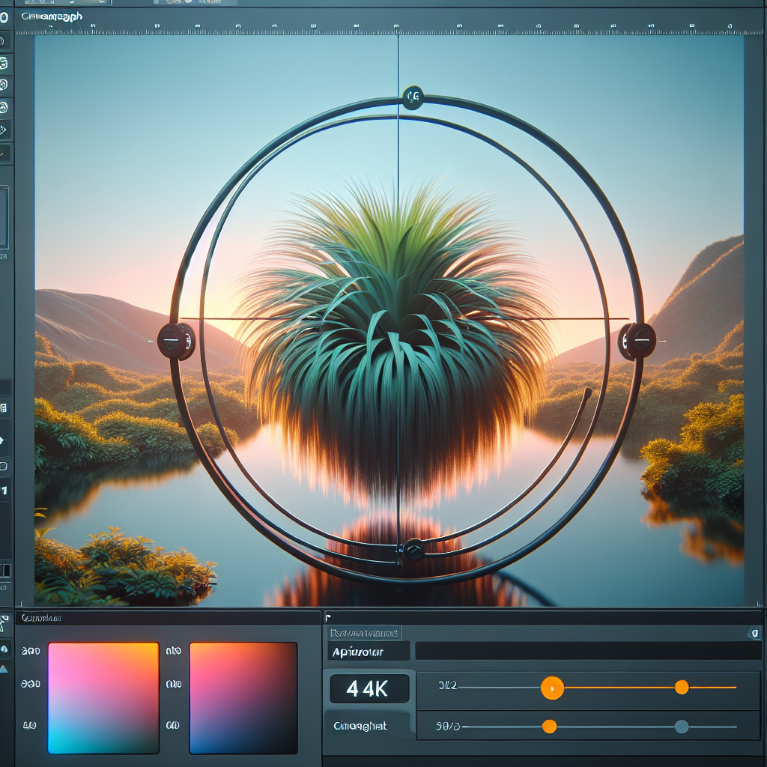
Task: Click the right round handle on the ring
Action: [x=637, y=341]
